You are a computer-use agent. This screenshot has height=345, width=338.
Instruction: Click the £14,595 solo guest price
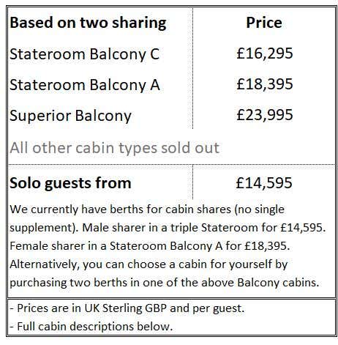[x=264, y=183]
